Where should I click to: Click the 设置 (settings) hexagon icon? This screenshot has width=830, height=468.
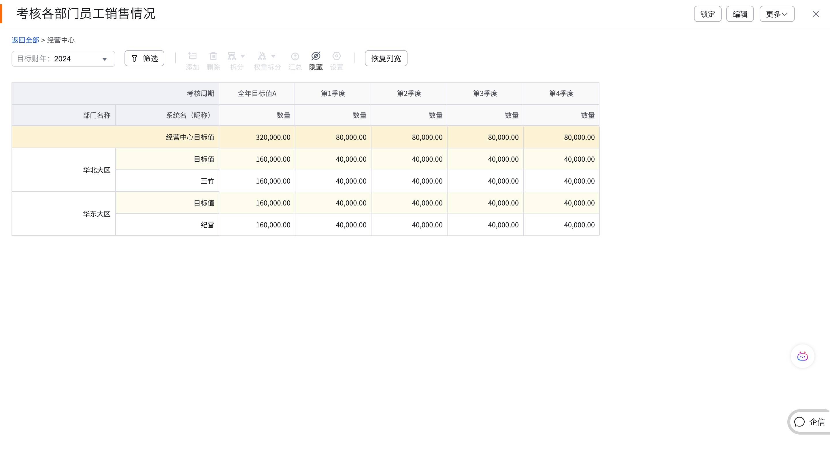336,56
